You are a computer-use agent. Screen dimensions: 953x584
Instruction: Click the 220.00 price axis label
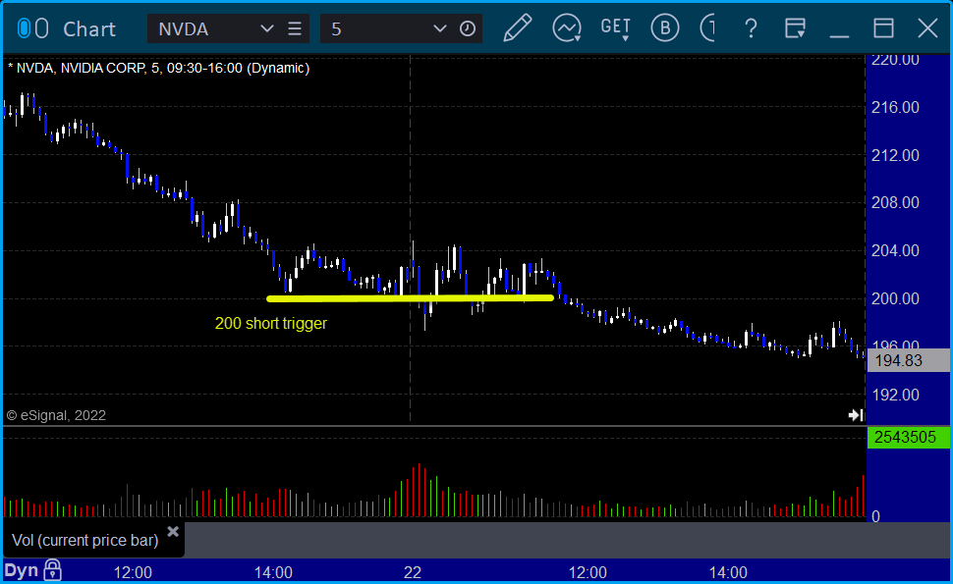point(895,60)
